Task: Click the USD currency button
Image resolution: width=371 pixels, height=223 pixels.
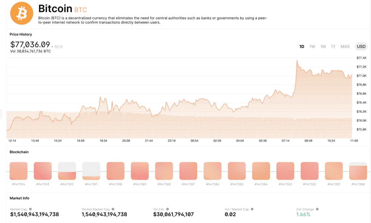Action: pyautogui.click(x=361, y=47)
